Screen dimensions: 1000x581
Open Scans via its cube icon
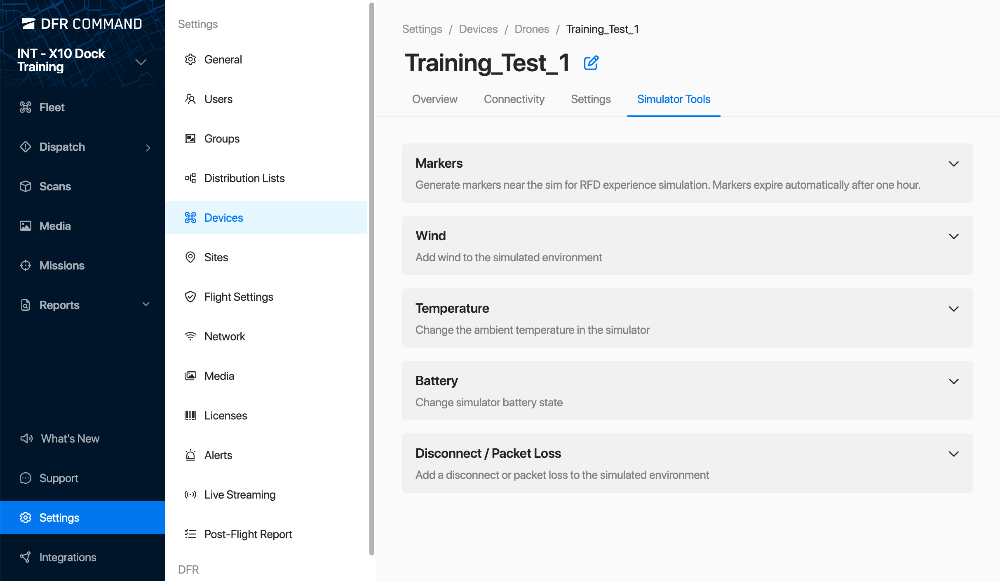tap(26, 186)
